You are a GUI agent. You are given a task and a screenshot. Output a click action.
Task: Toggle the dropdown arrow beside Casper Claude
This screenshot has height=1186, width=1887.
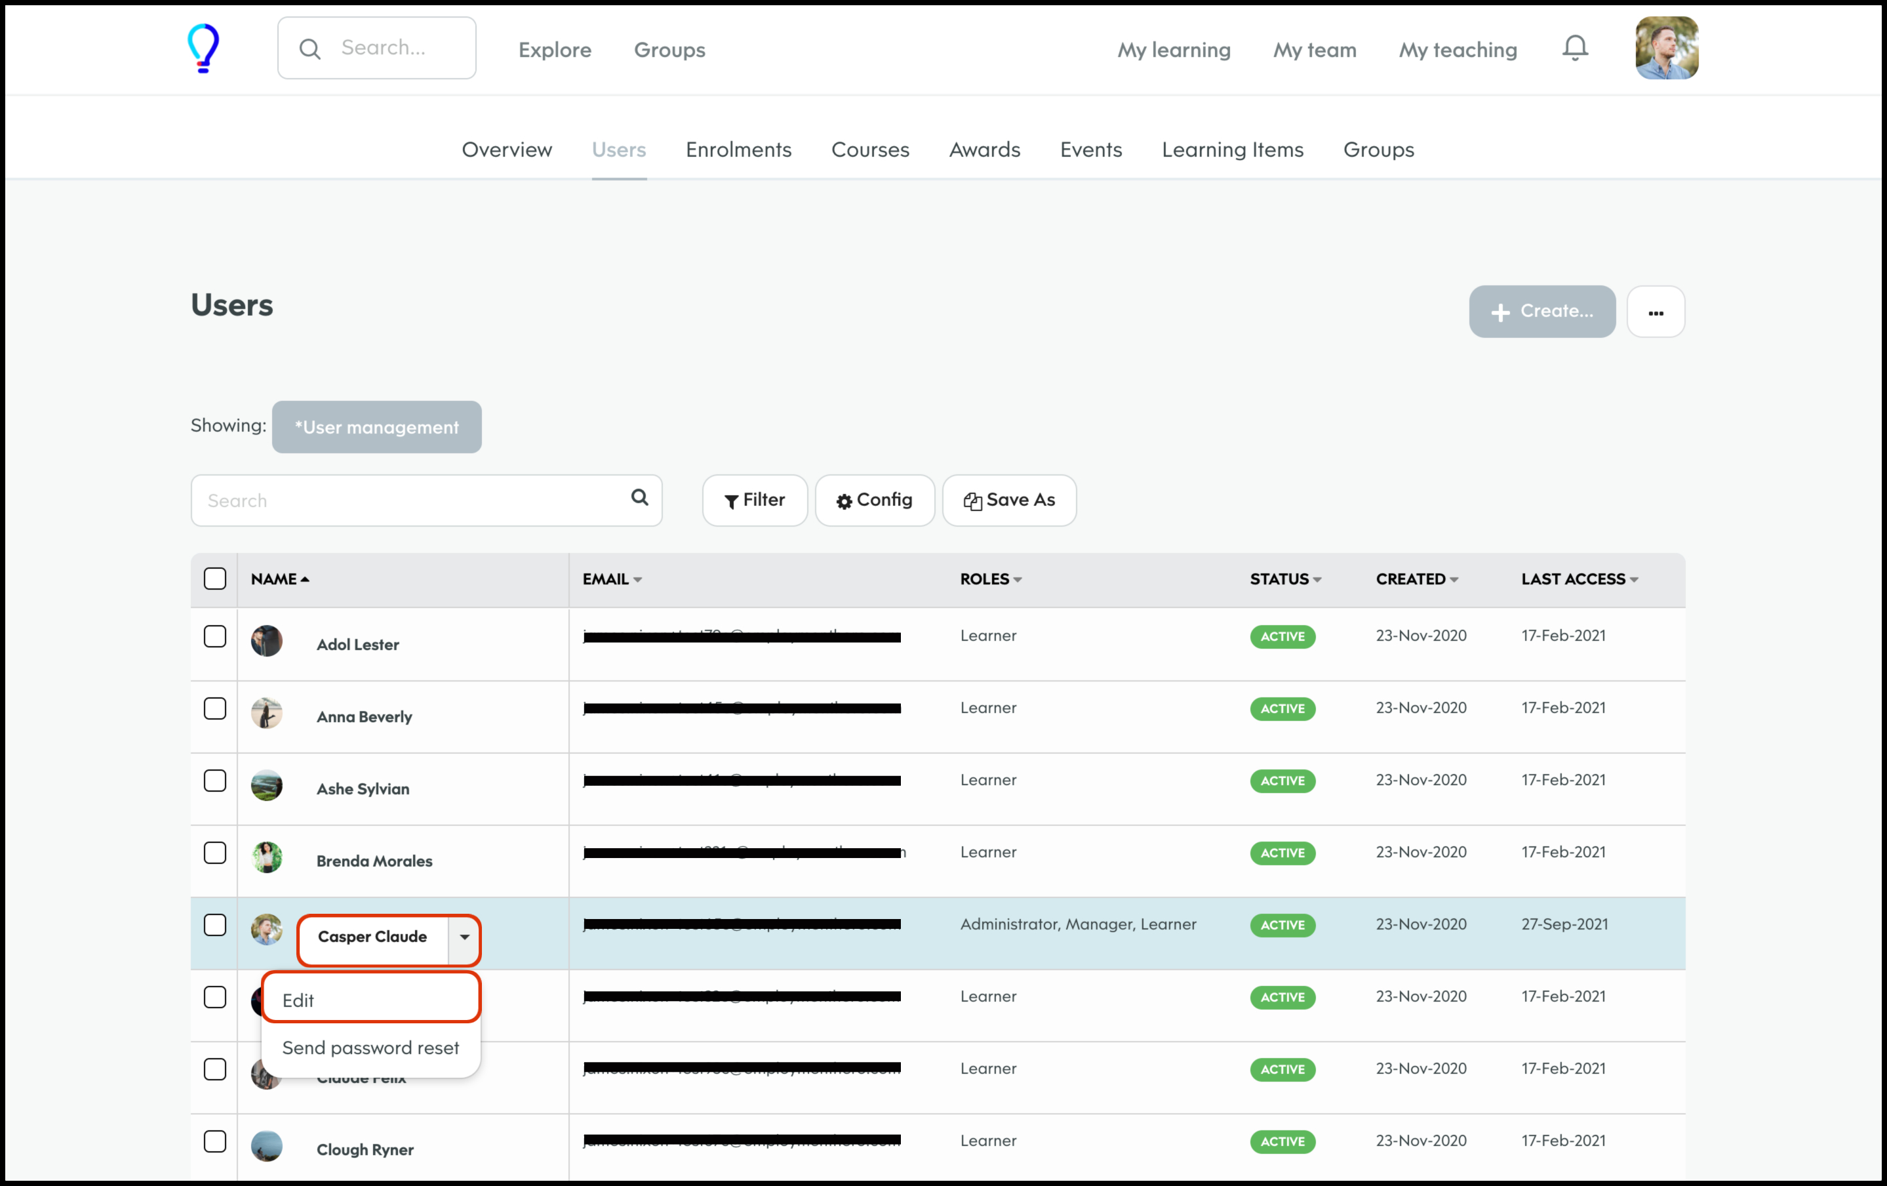pyautogui.click(x=464, y=937)
